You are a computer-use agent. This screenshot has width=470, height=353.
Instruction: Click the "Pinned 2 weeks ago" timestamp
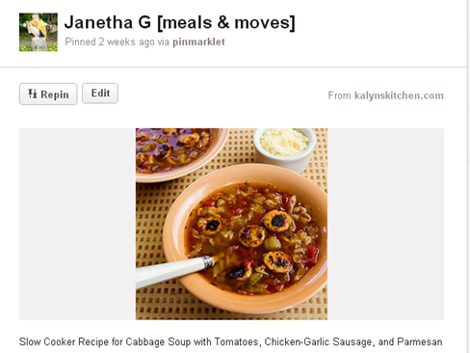click(110, 42)
